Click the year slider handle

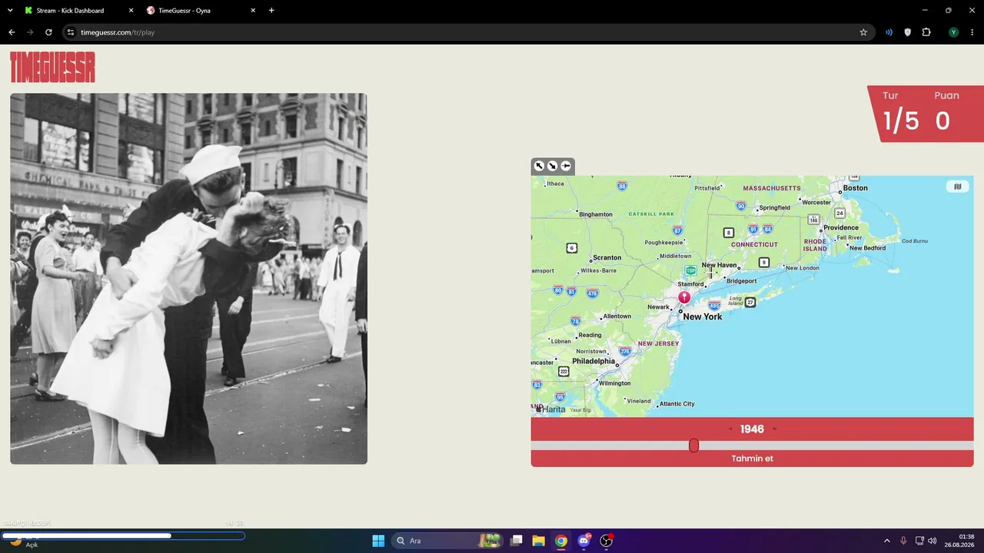point(693,445)
